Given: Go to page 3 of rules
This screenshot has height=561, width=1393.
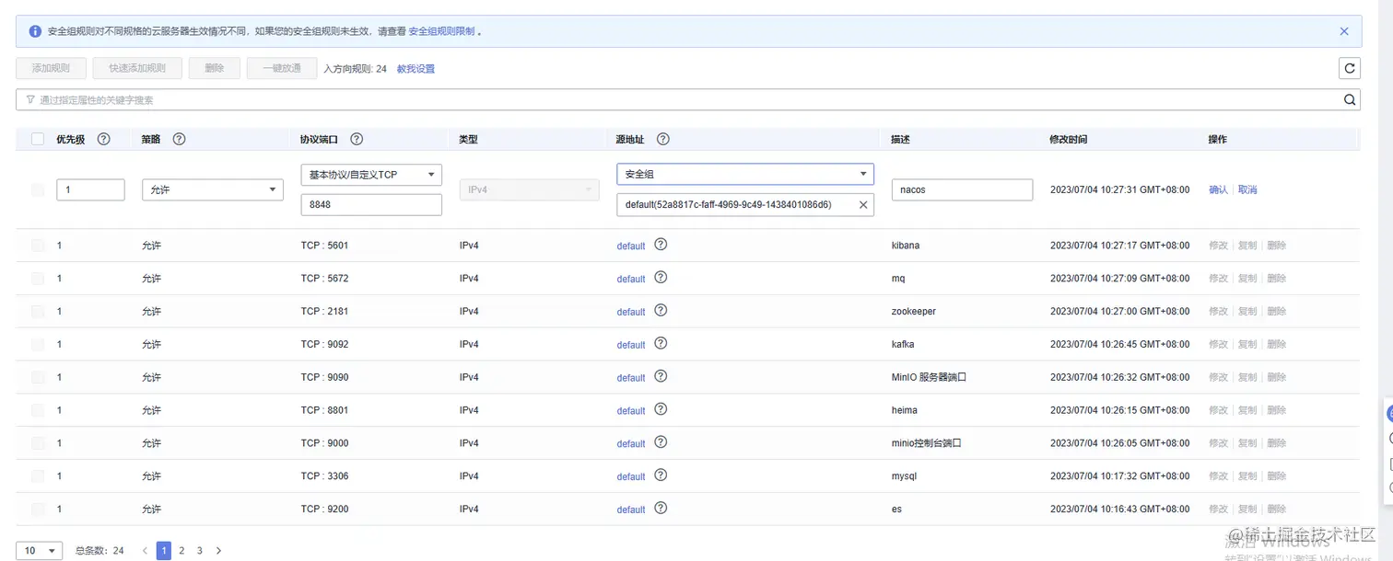Looking at the screenshot, I should point(199,551).
